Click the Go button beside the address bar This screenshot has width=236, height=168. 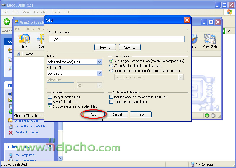tap(226, 31)
